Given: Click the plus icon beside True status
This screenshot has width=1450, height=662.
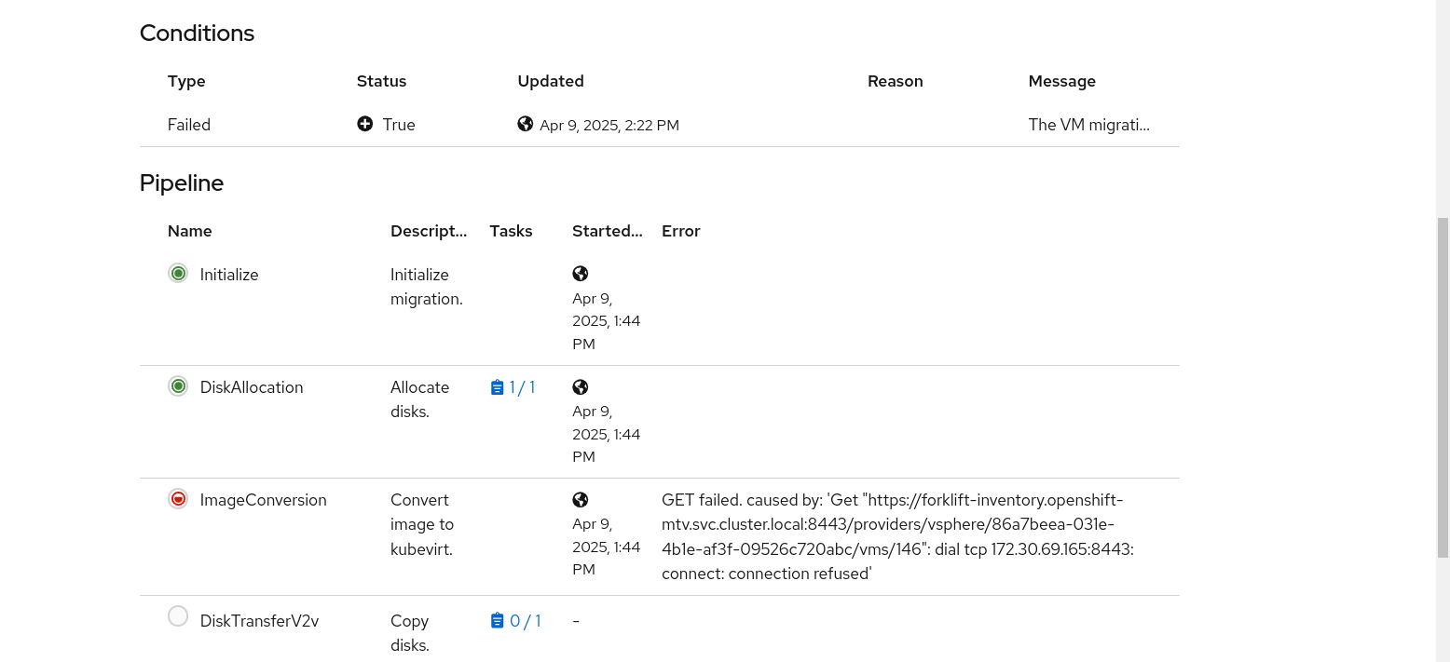Looking at the screenshot, I should coord(365,124).
